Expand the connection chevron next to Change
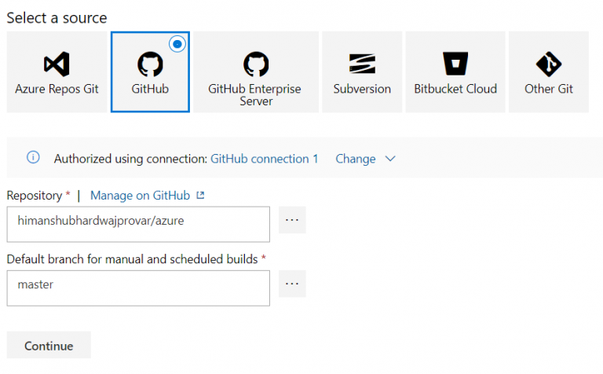This screenshot has width=603, height=374. point(390,159)
